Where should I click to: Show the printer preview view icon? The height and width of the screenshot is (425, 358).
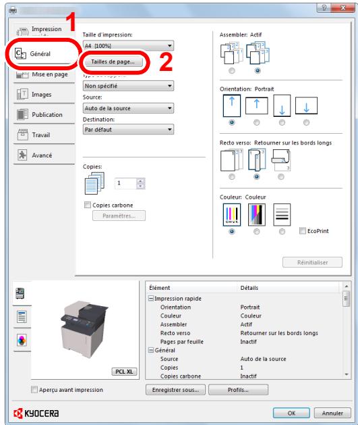21,293
